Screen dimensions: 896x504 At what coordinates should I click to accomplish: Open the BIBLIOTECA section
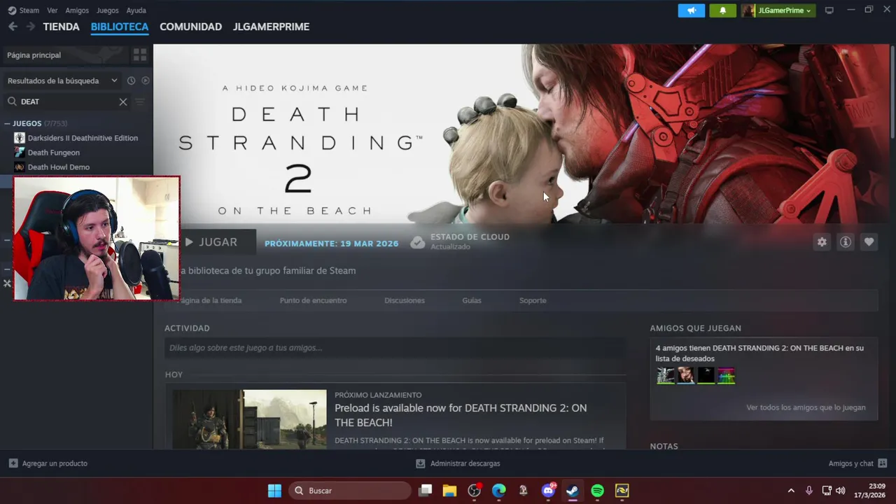[x=120, y=27]
